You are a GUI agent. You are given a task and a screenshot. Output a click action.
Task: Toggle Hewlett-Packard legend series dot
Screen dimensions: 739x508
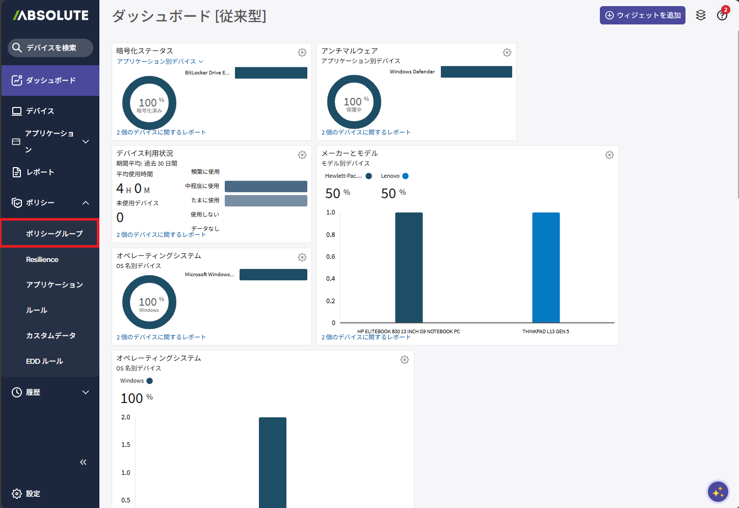(x=369, y=176)
